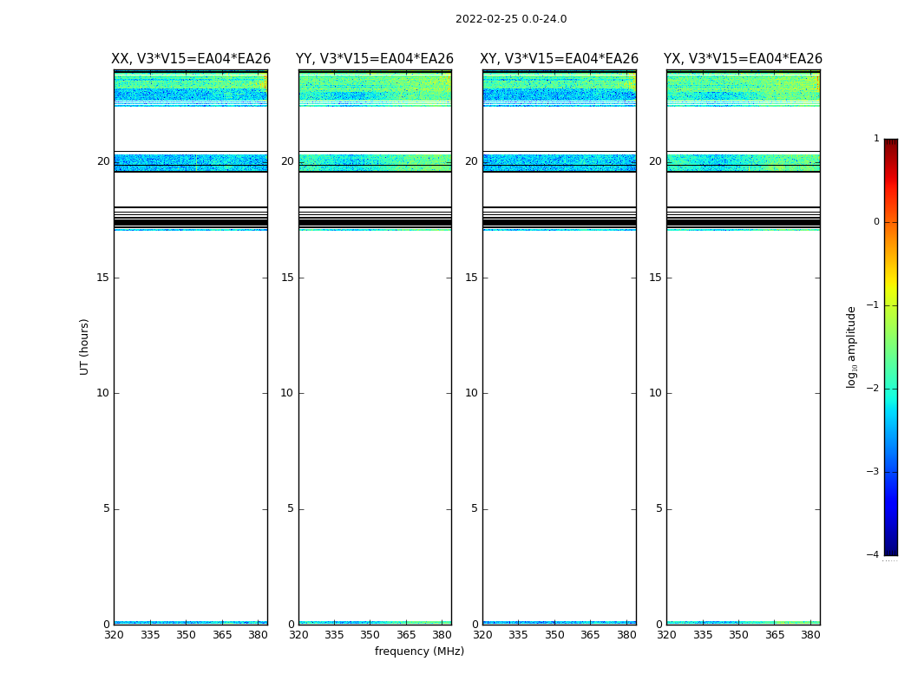Click colorbar tick label '1'
The image size is (911, 694).
tap(876, 138)
